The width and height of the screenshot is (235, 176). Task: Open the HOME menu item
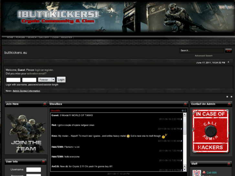tap(10, 37)
